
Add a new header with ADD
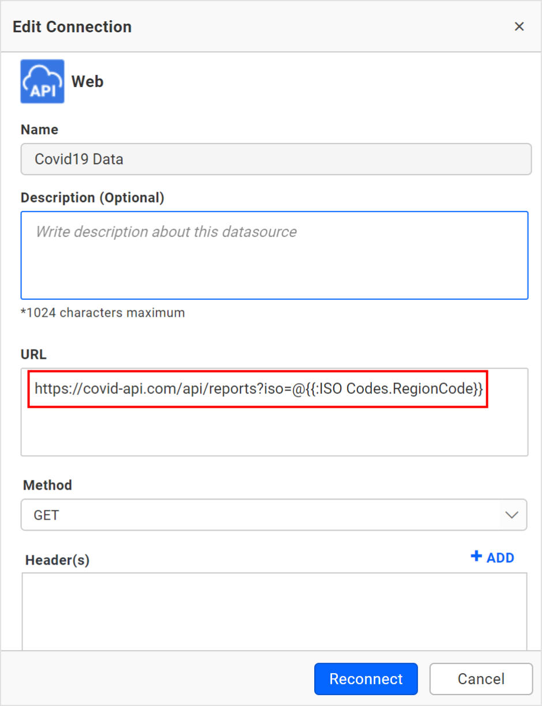pos(499,558)
